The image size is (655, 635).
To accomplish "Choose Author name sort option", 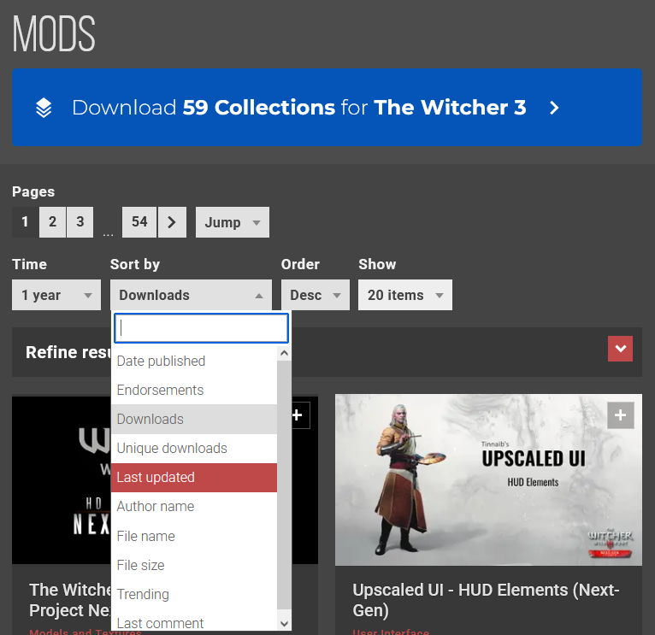I will point(194,507).
